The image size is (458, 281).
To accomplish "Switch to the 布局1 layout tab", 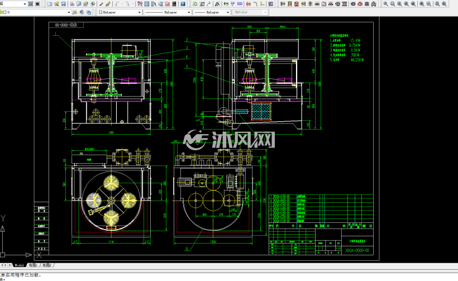I will [x=33, y=265].
